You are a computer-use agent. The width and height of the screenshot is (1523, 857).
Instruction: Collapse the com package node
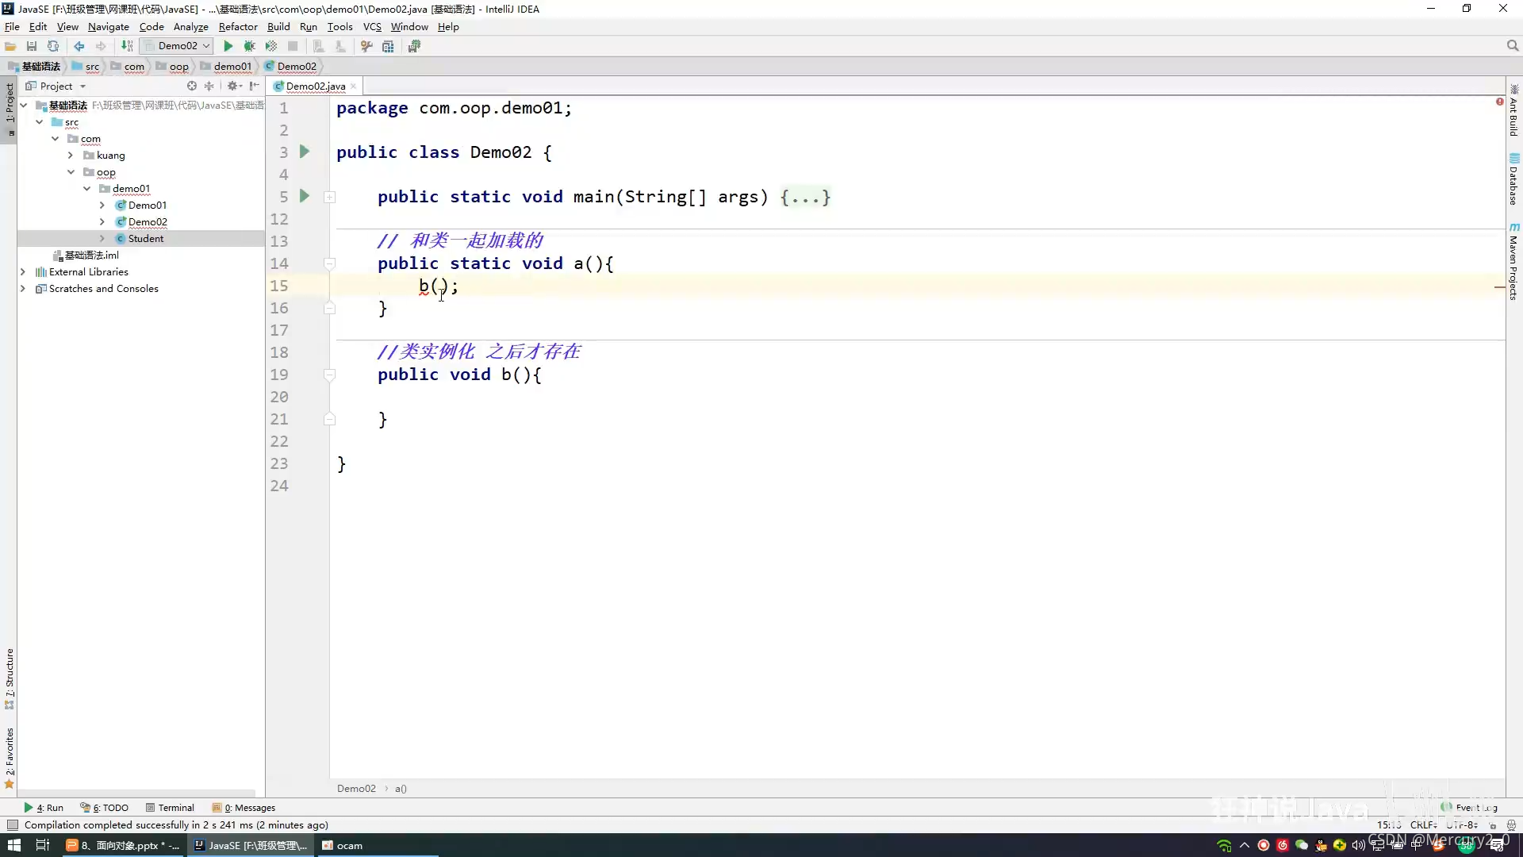(x=56, y=139)
